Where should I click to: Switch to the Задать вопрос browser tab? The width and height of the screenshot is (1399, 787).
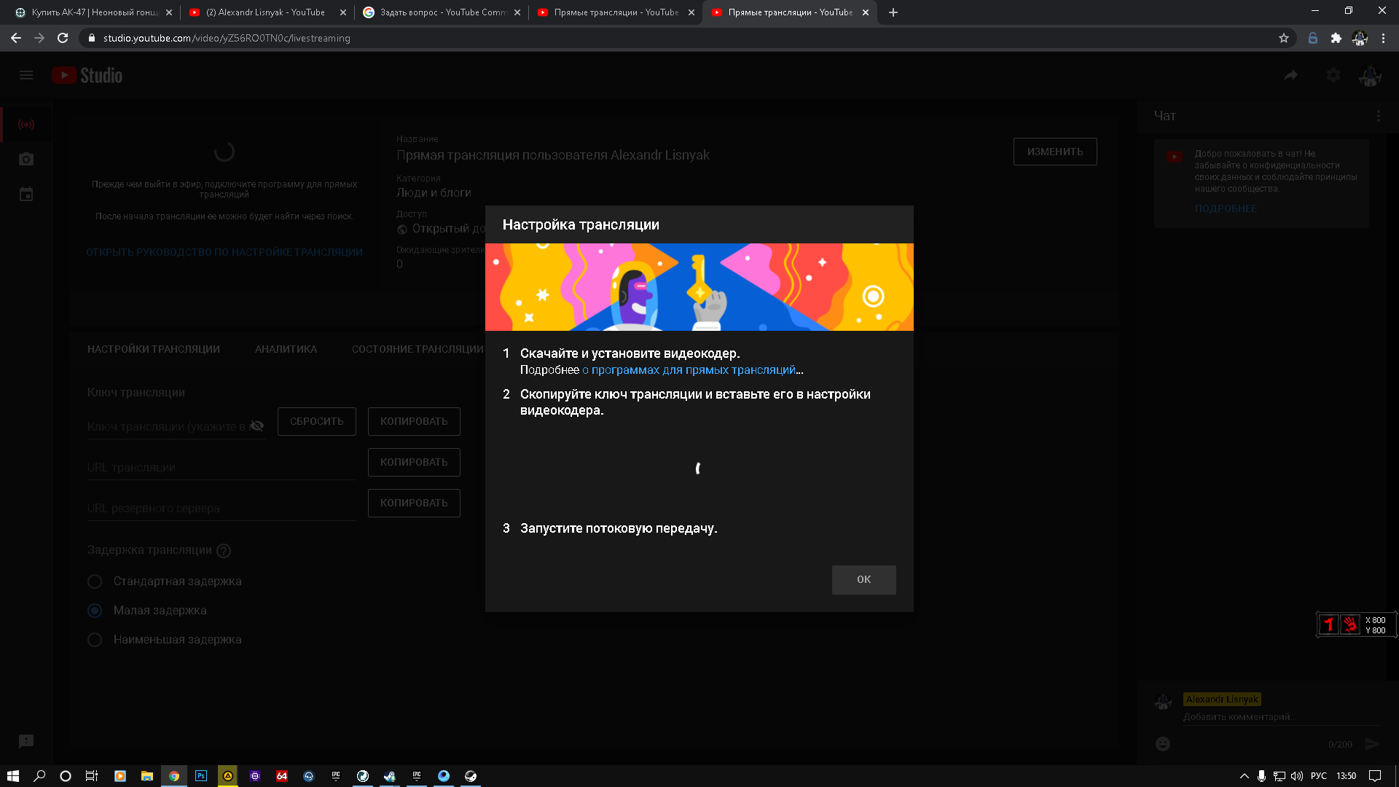pyautogui.click(x=442, y=12)
